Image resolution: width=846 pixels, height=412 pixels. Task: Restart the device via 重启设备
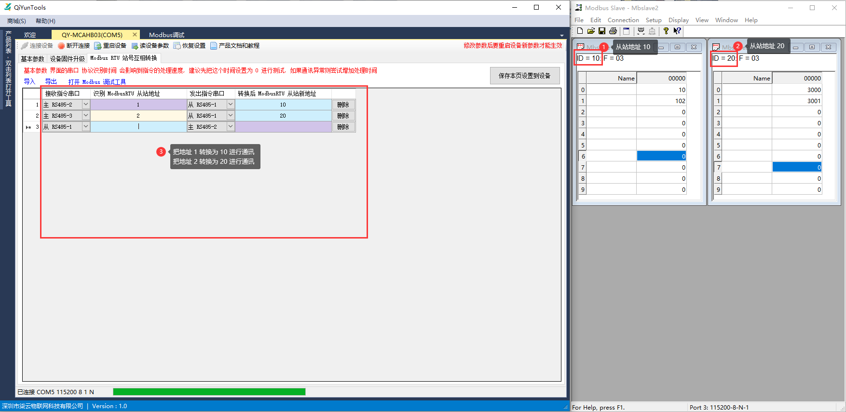point(110,46)
